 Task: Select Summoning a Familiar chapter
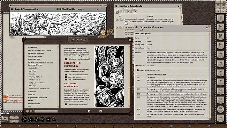tap(35, 56)
